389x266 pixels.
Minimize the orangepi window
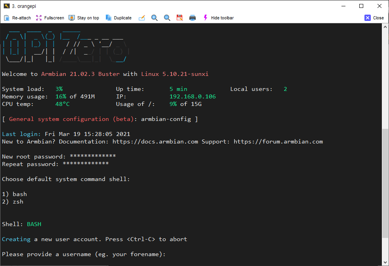point(343,6)
